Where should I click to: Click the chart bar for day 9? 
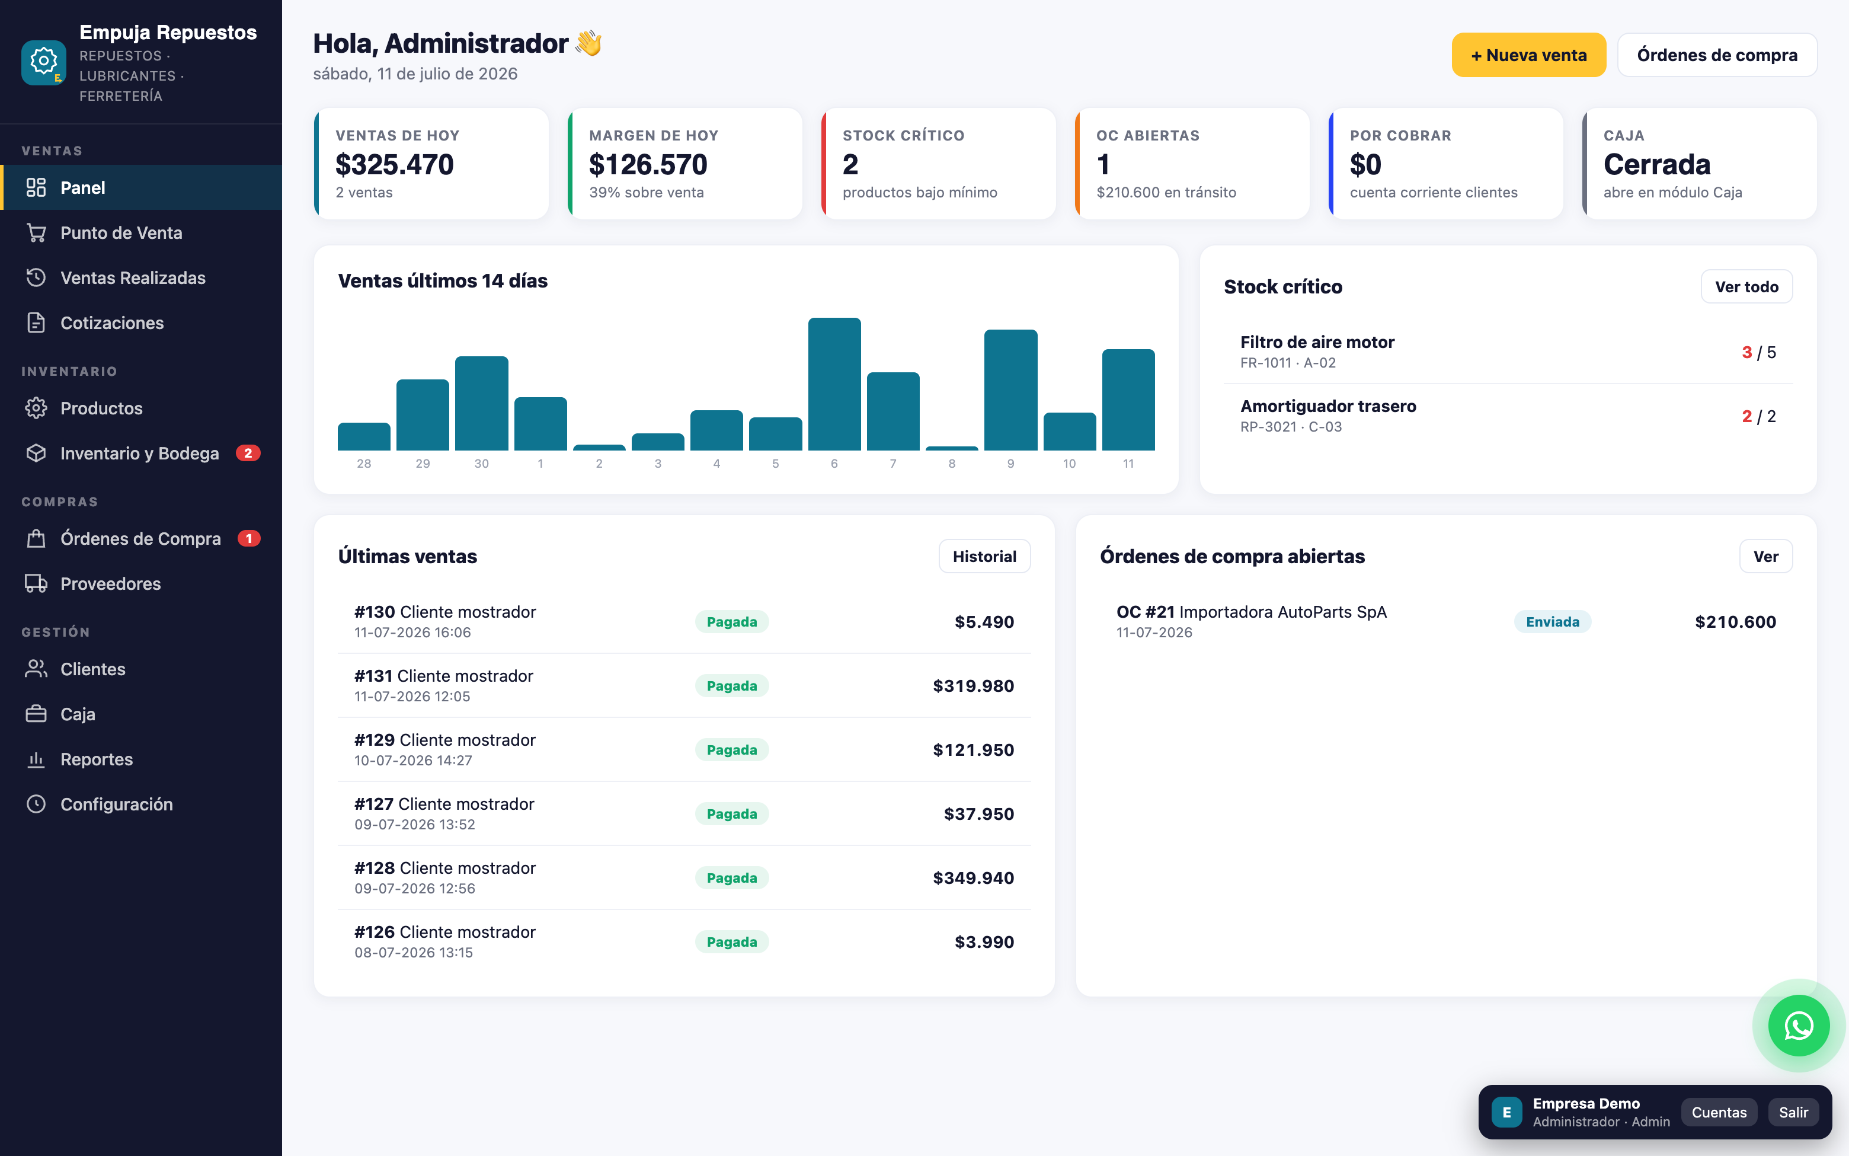[1011, 391]
